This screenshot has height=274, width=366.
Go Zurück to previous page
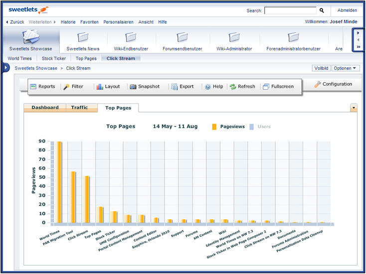click(15, 22)
